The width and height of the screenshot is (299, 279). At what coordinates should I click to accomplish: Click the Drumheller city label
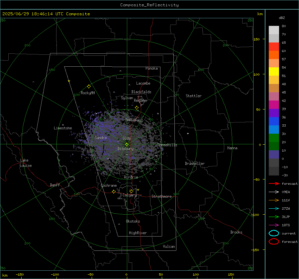click(x=195, y=164)
